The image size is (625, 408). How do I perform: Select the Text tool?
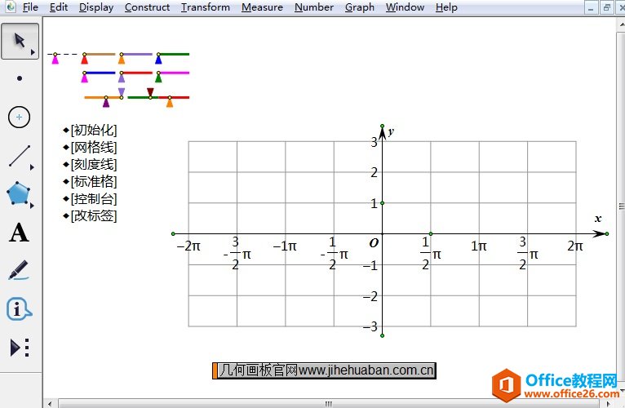[x=19, y=233]
